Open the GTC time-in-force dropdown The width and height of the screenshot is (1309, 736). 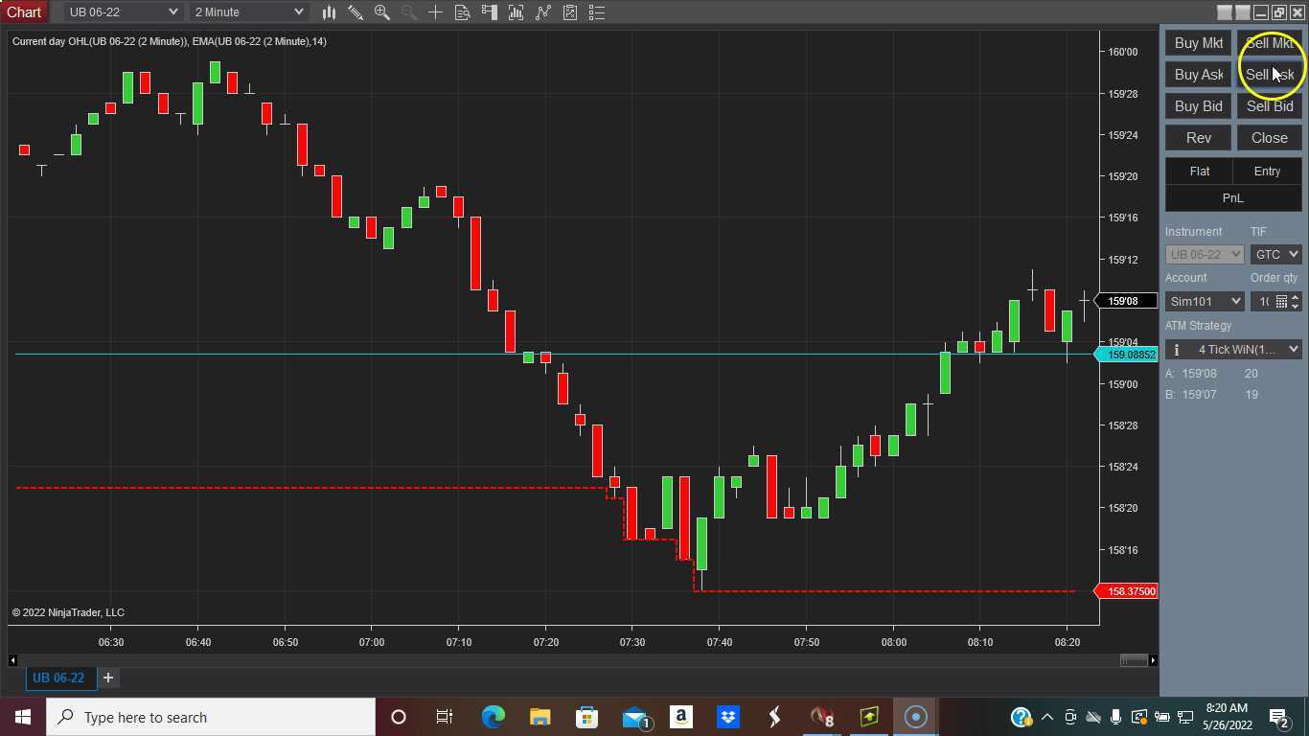pyautogui.click(x=1275, y=255)
